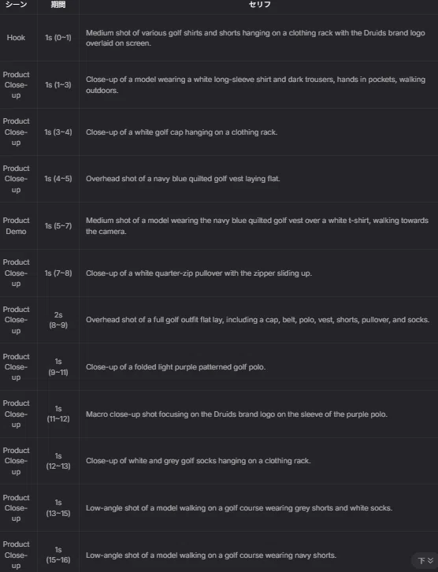Select the folded light purple polo description
This screenshot has height=572, width=438.
coord(176,367)
